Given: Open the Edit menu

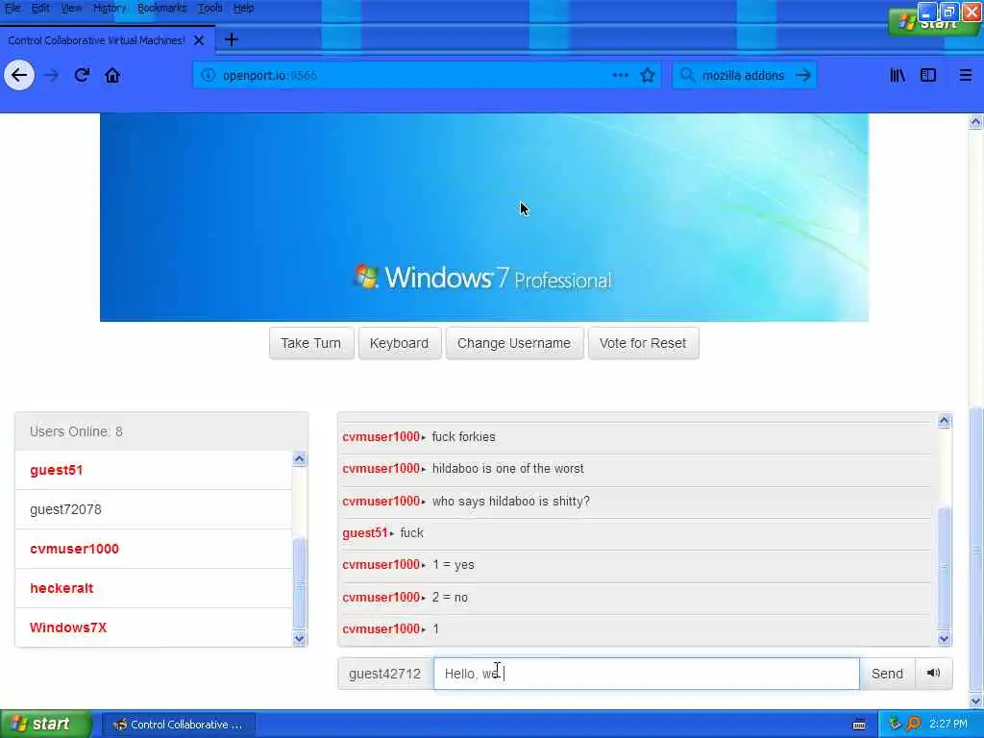Looking at the screenshot, I should (40, 8).
